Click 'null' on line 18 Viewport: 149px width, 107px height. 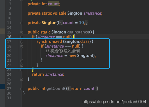click(76, 46)
